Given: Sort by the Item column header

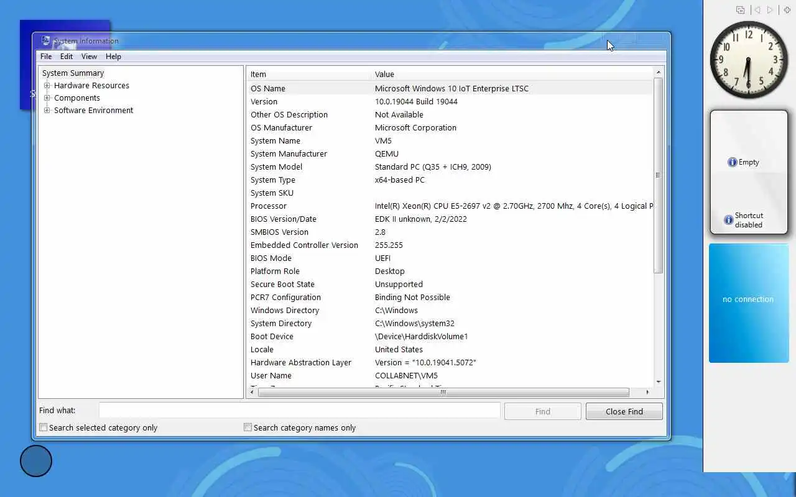Looking at the screenshot, I should click(x=309, y=74).
